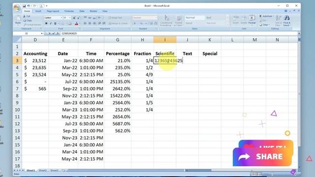The image size is (315, 177).
Task: Increase decimal places icon
Action: (151, 24)
